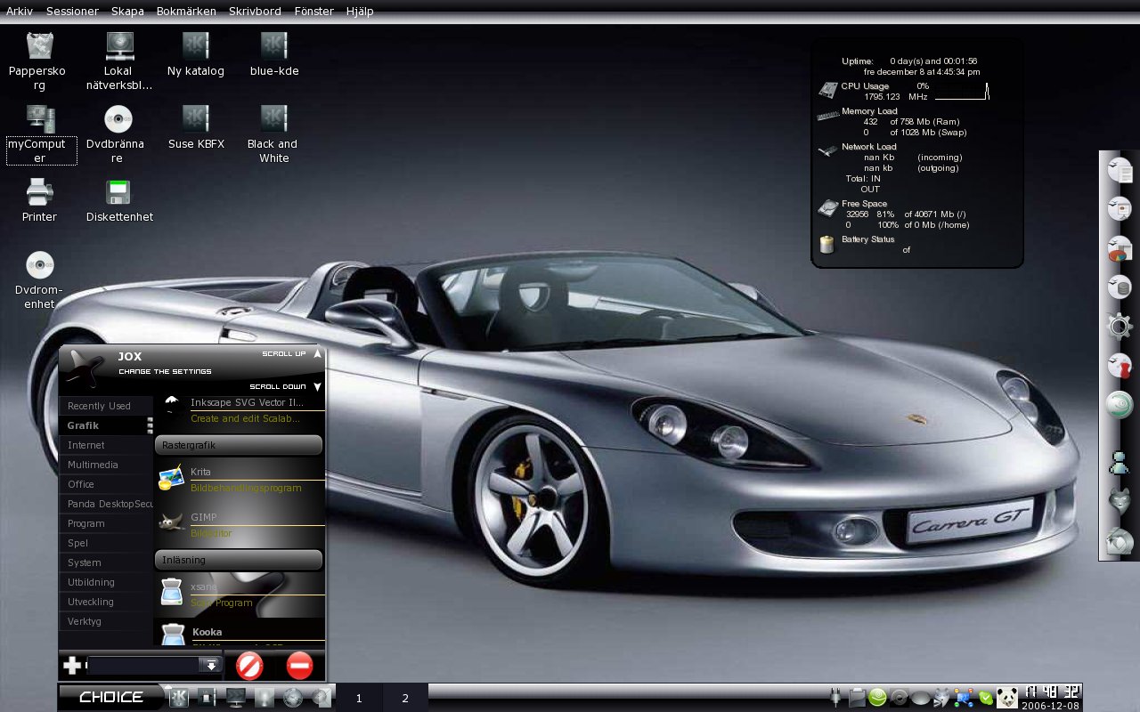Select the System category
The height and width of the screenshot is (712, 1140).
[105, 562]
